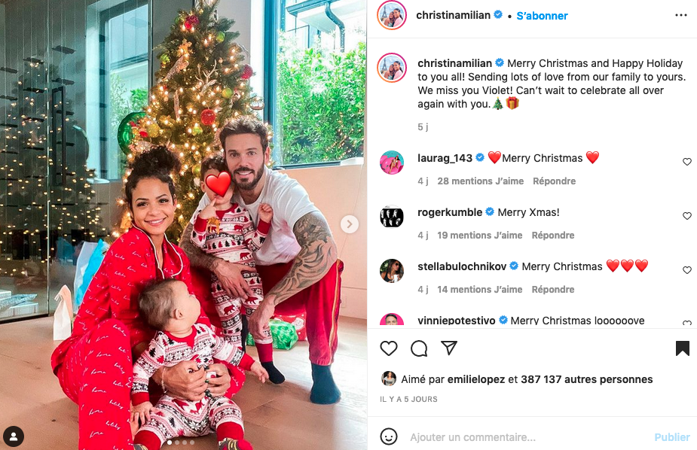The height and width of the screenshot is (450, 697).
Task: Advance to next photo with carousel arrow
Action: click(350, 224)
